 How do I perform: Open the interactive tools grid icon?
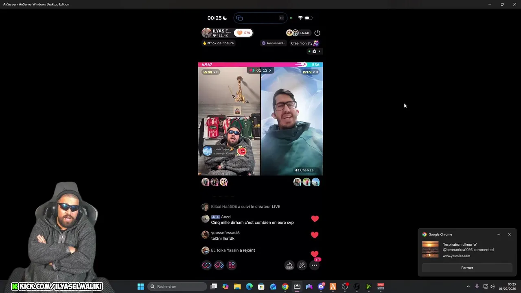(232, 265)
